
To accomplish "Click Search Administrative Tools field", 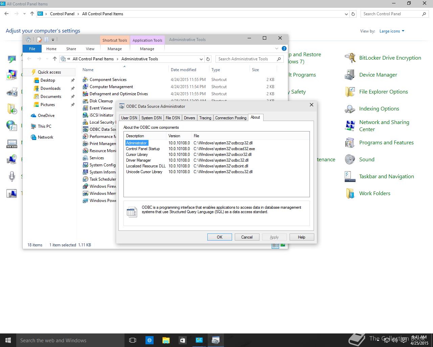I will pos(250,59).
